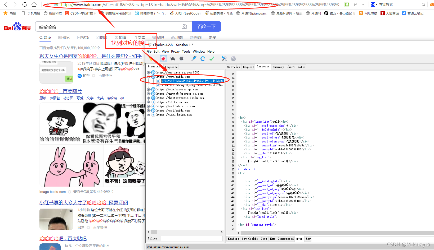Open the address bar dropdown chevron
This screenshot has height=250, width=434.
click(363, 4)
